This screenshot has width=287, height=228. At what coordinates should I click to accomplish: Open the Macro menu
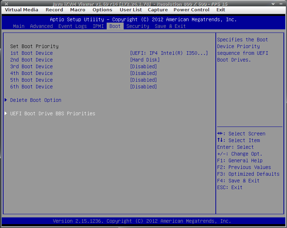coord(78,10)
